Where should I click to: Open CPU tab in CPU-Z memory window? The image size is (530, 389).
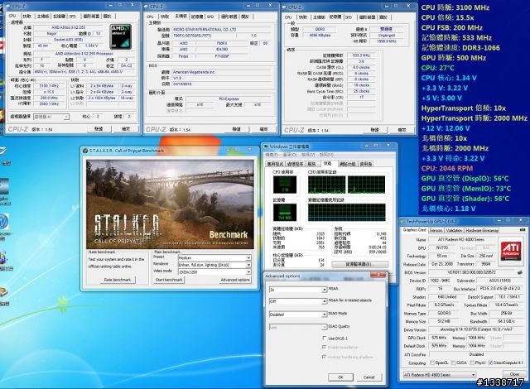[288, 17]
